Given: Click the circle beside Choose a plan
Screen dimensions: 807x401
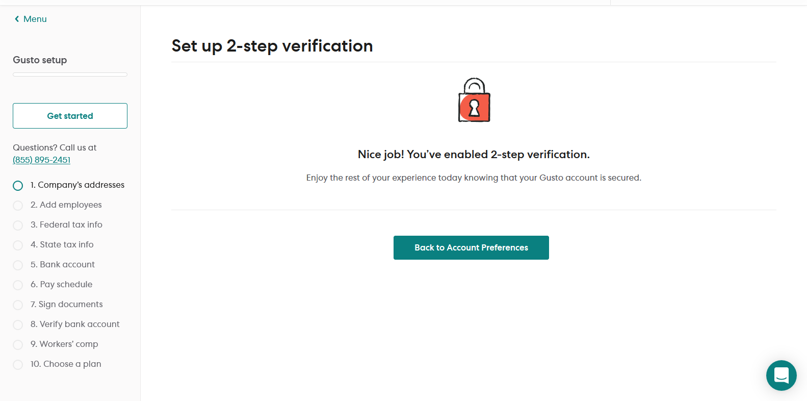Looking at the screenshot, I should (x=18, y=365).
